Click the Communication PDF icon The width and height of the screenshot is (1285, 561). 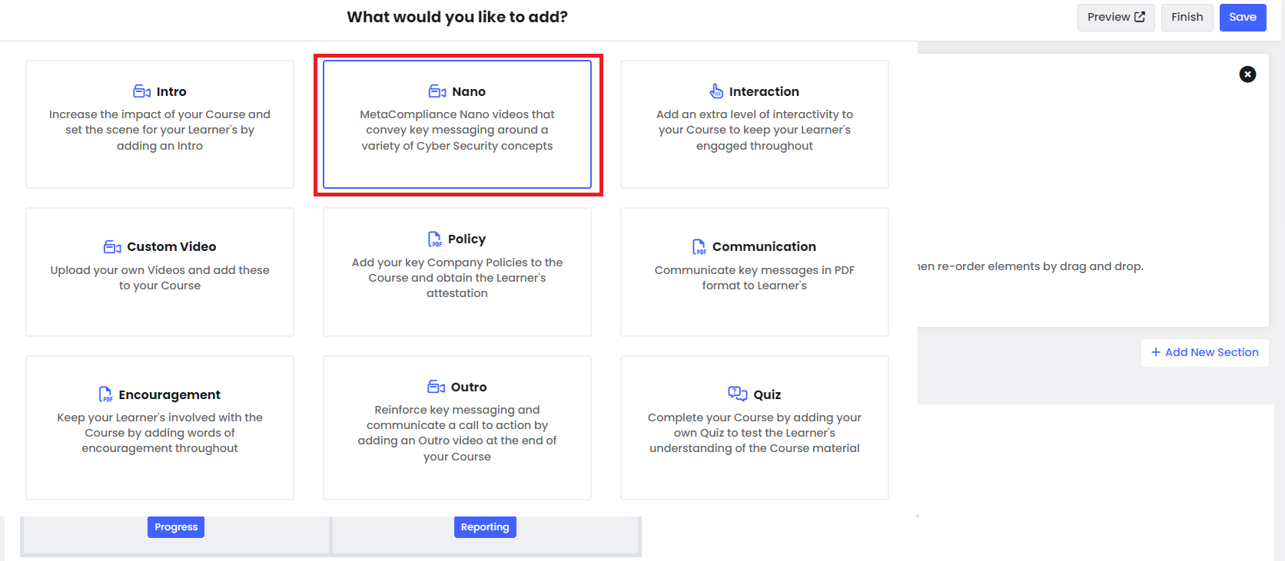(699, 246)
